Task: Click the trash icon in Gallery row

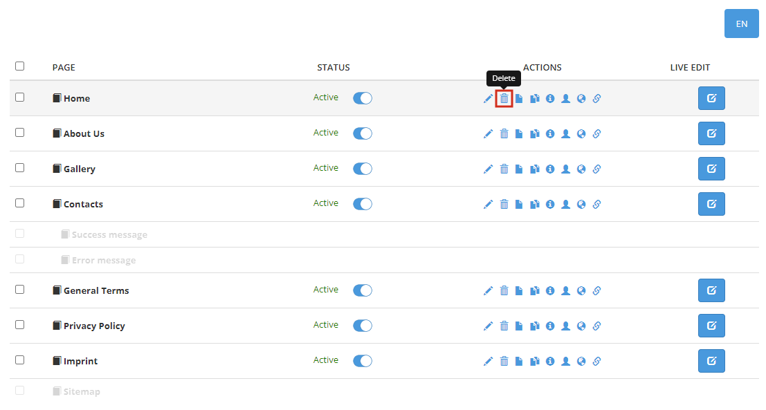Action: [504, 169]
